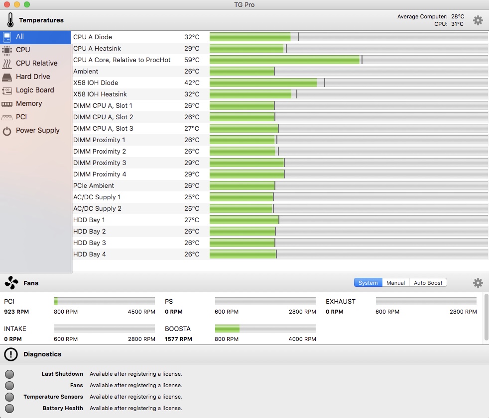Select the AC/DC Supply 2 row
Viewport: 489px width, 418px height.
[280, 209]
